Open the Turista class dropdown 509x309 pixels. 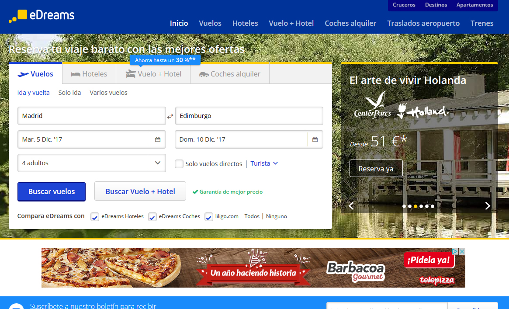point(264,163)
